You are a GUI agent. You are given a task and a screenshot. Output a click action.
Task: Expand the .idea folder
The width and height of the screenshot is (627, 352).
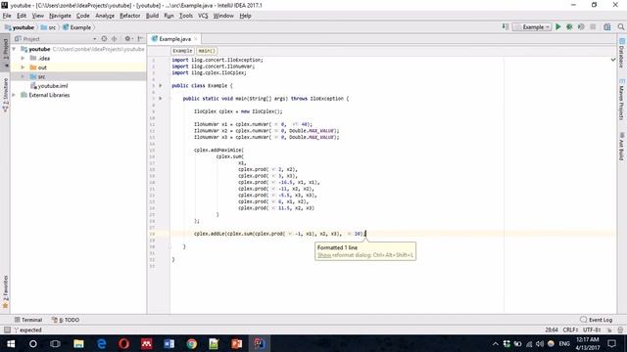[x=23, y=58]
